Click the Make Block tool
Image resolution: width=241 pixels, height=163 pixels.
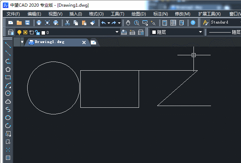8,142
